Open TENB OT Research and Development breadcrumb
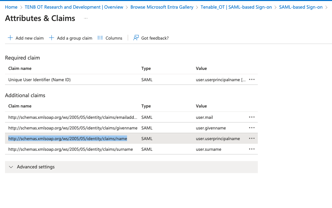332x208 pixels. point(74,7)
